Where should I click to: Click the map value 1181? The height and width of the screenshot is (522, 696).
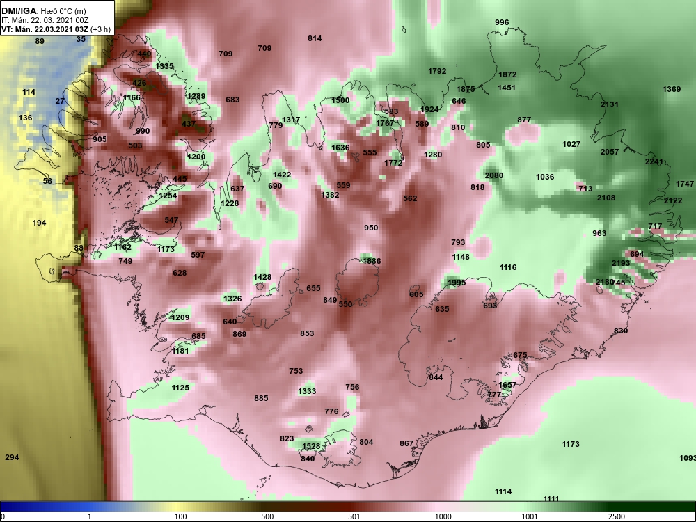click(x=180, y=350)
